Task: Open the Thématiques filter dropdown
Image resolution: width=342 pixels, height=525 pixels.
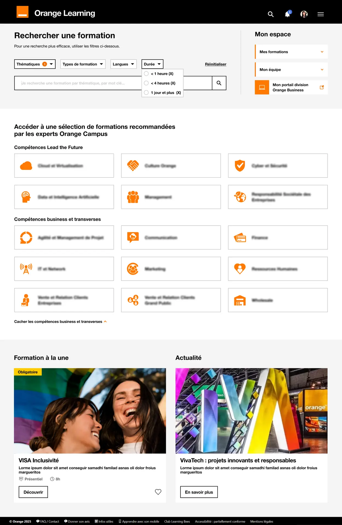Action: [x=35, y=64]
